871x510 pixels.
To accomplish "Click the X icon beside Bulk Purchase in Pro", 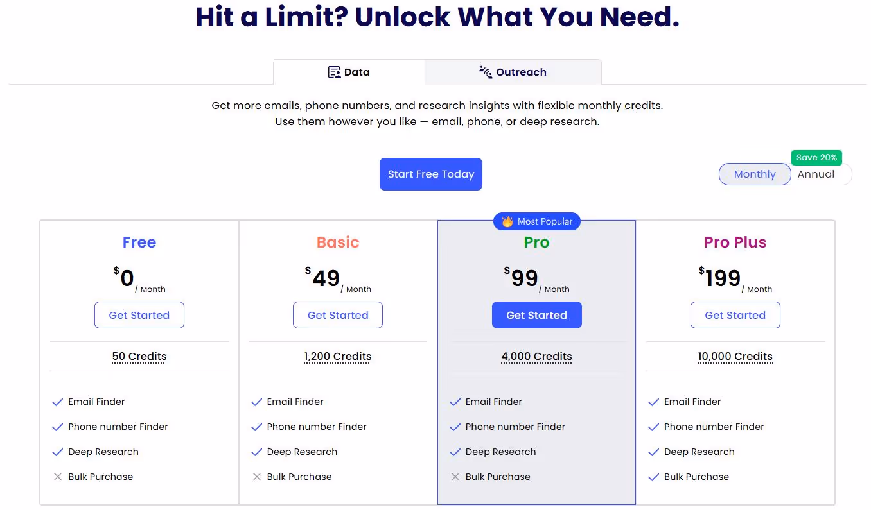I will (455, 477).
